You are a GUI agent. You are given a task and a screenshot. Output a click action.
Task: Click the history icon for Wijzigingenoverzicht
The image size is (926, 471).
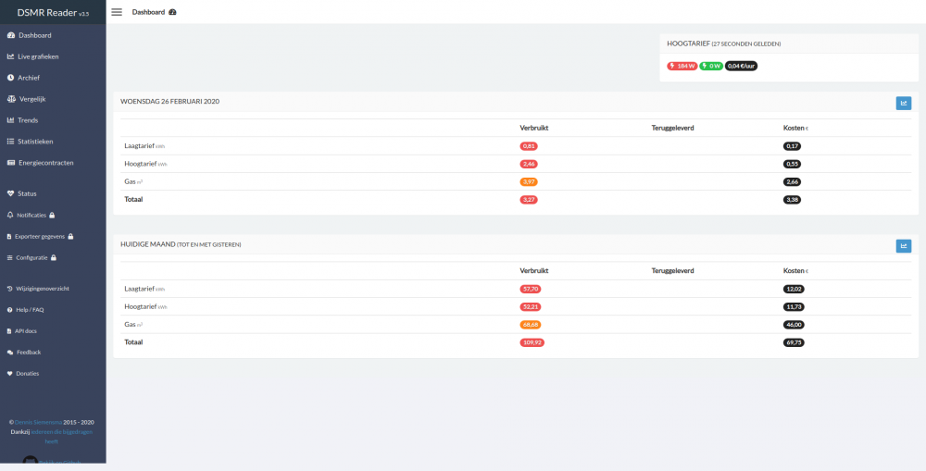pos(9,289)
